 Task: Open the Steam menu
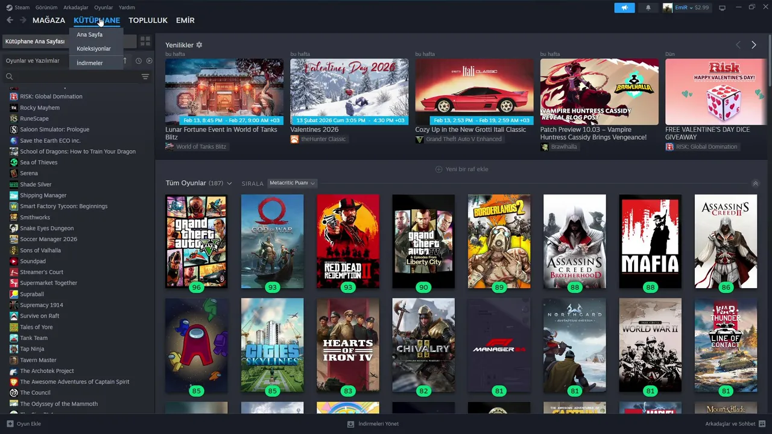point(18,7)
